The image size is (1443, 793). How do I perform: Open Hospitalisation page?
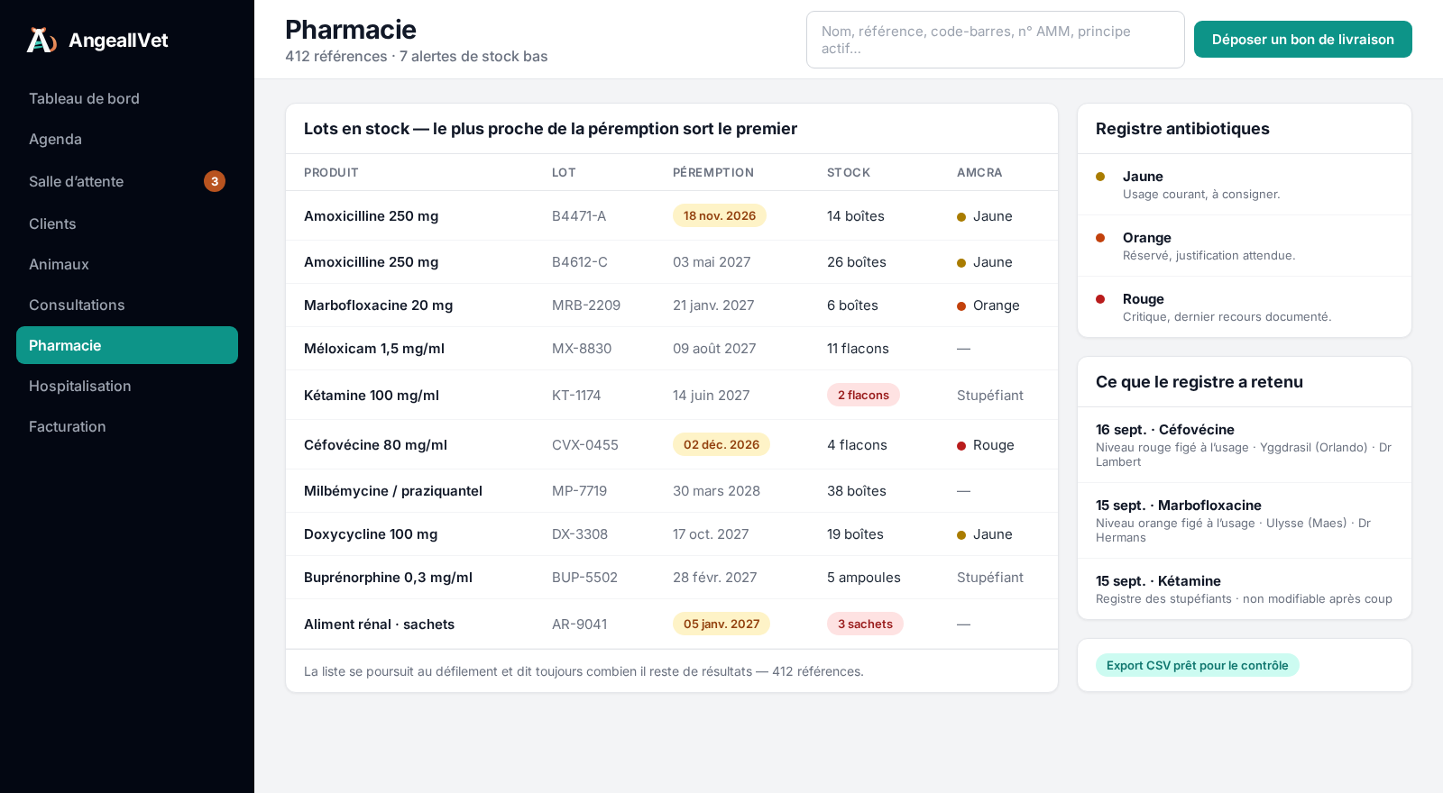(x=127, y=386)
